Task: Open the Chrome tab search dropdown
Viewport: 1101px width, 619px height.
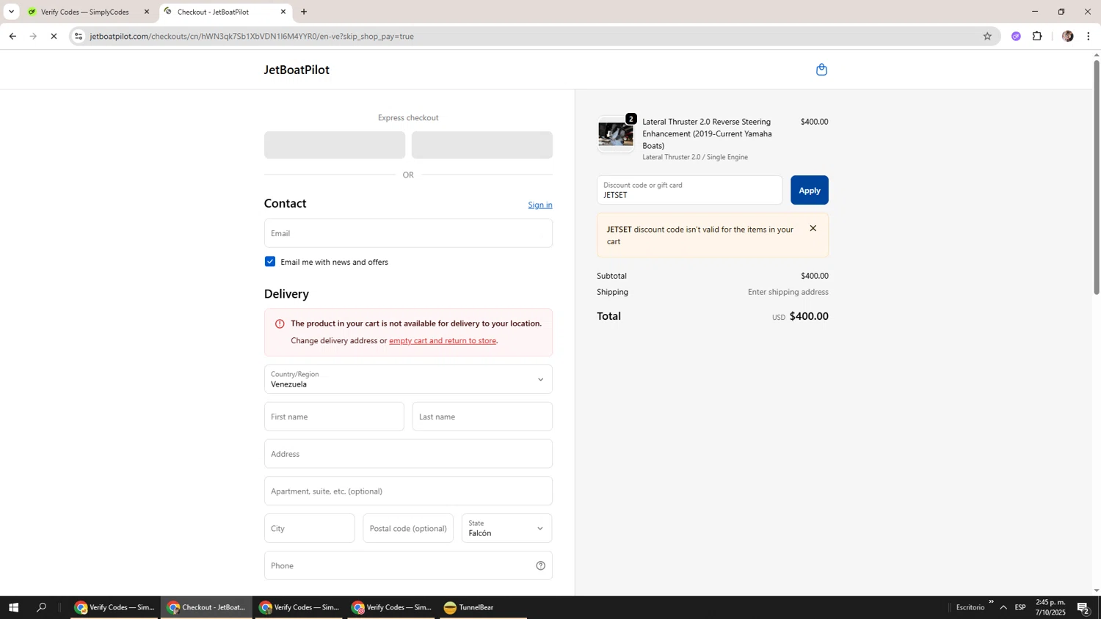Action: tap(11, 12)
